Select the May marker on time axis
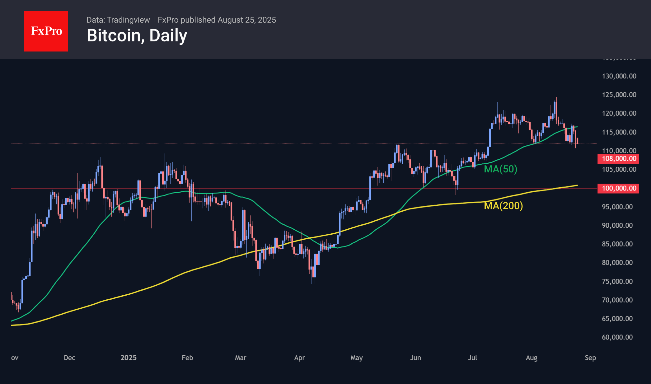This screenshot has height=384, width=651. [357, 358]
